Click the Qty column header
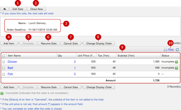Screen dimensions: 181x110 [66, 56]
